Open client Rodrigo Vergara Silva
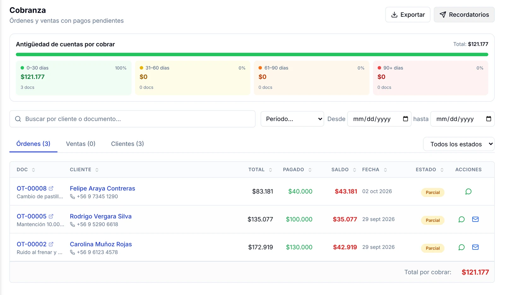This screenshot has width=505, height=295. [101, 216]
